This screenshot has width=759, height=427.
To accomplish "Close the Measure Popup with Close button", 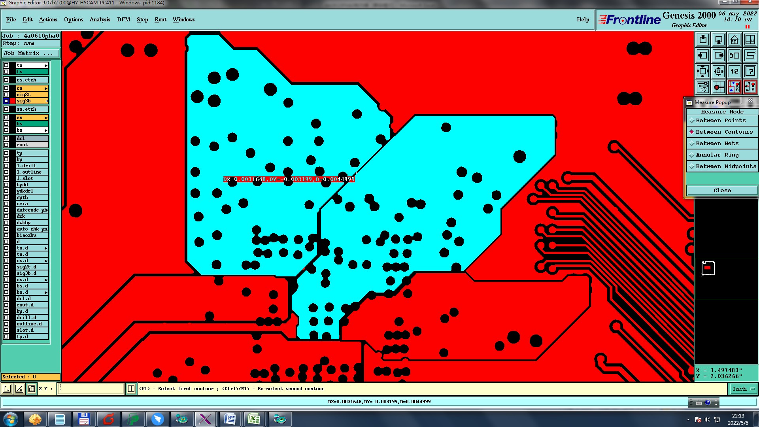I will click(x=722, y=191).
